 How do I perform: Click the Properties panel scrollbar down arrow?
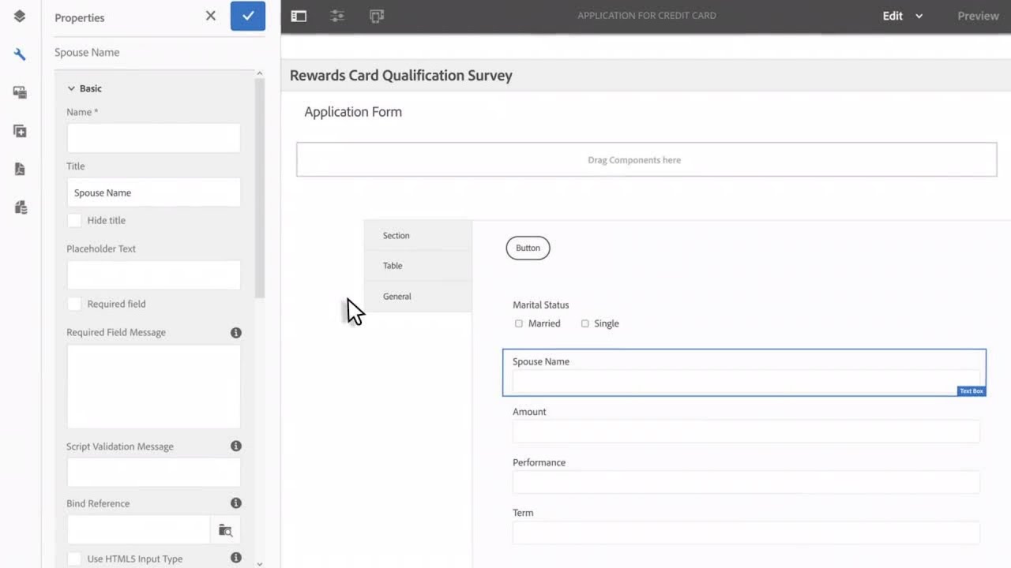pos(259,563)
